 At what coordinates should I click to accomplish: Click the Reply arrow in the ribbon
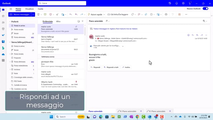(71, 14)
